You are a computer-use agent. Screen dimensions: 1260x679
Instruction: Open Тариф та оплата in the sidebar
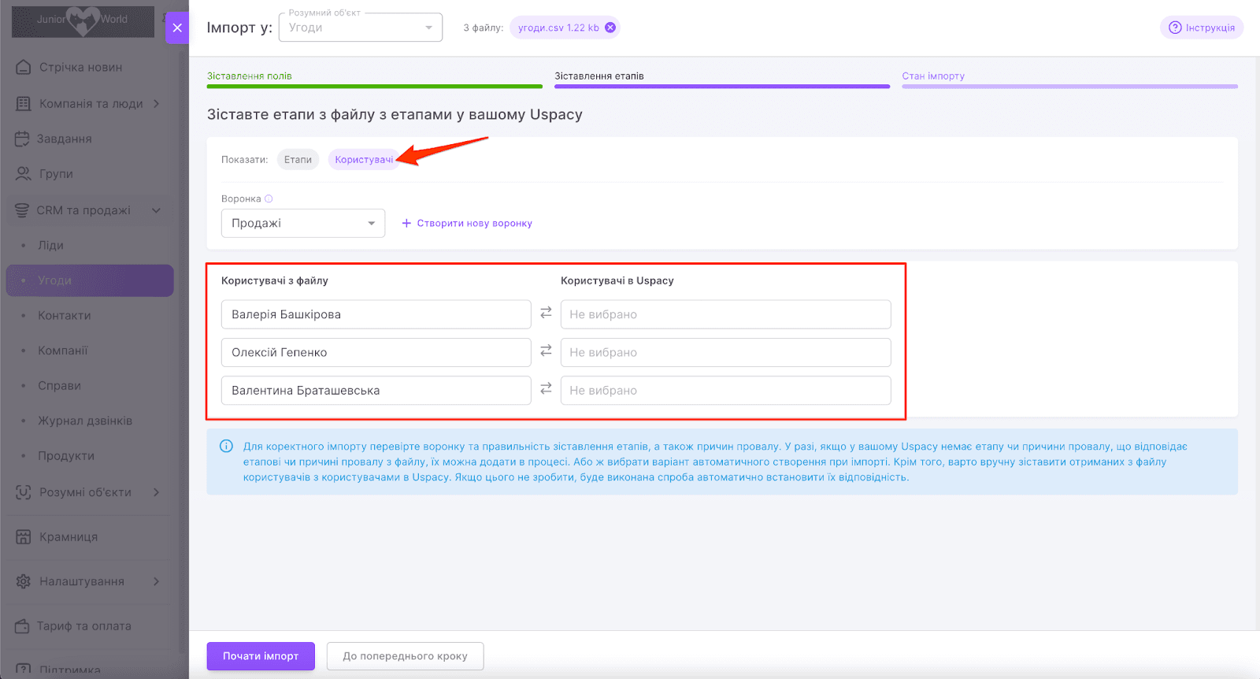84,626
